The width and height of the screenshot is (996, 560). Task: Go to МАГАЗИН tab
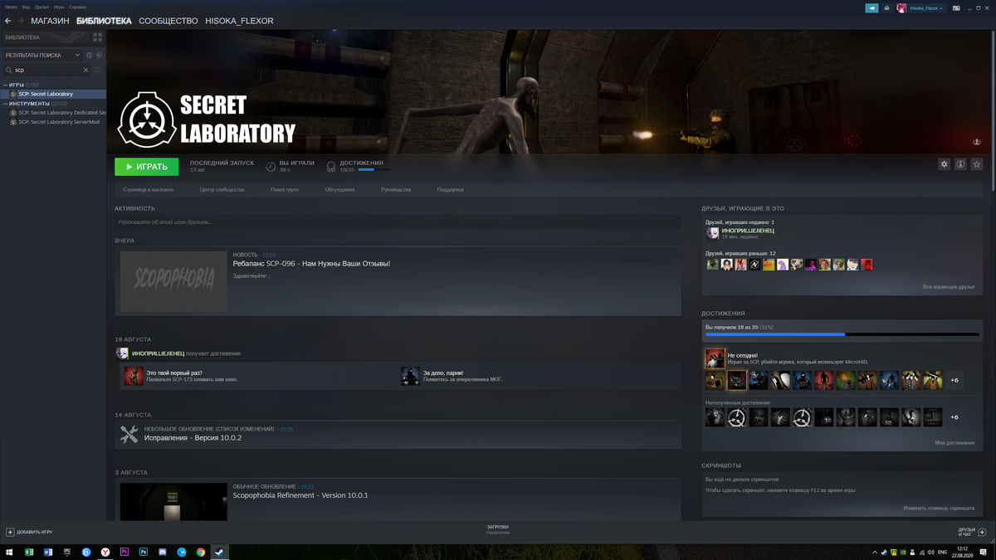50,21
